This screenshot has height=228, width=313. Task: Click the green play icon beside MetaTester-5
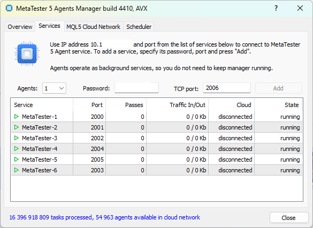coord(17,159)
